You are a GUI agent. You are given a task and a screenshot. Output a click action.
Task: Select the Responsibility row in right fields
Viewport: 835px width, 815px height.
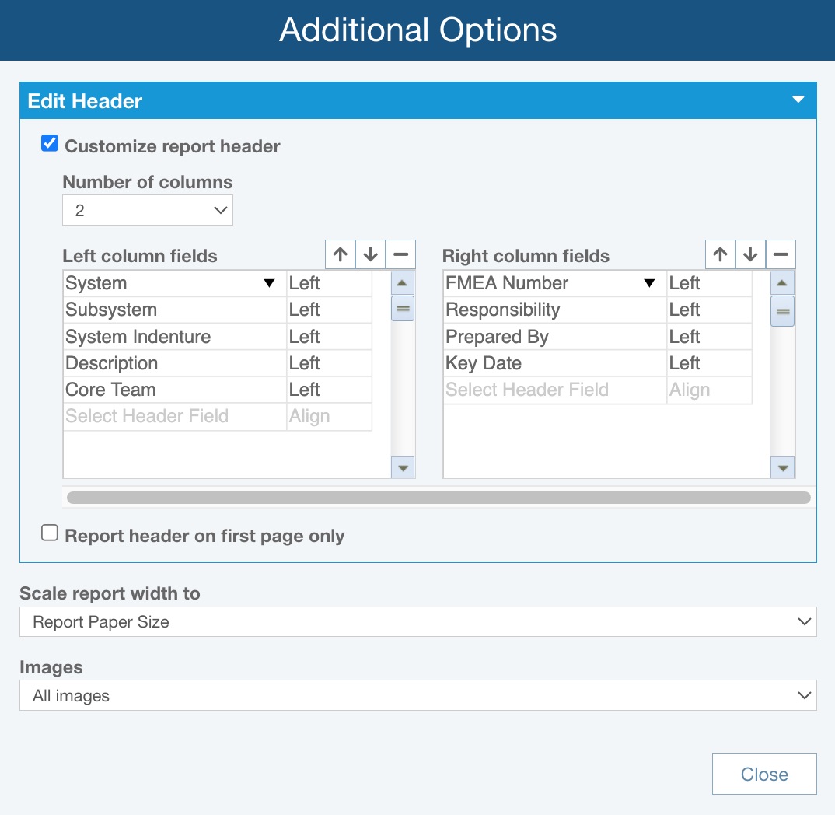554,310
